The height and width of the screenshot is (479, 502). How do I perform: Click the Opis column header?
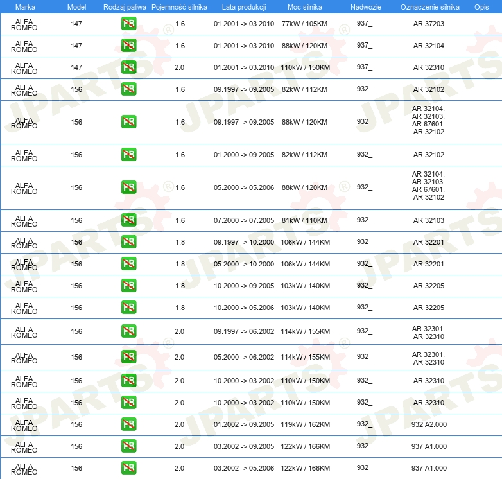[481, 6]
